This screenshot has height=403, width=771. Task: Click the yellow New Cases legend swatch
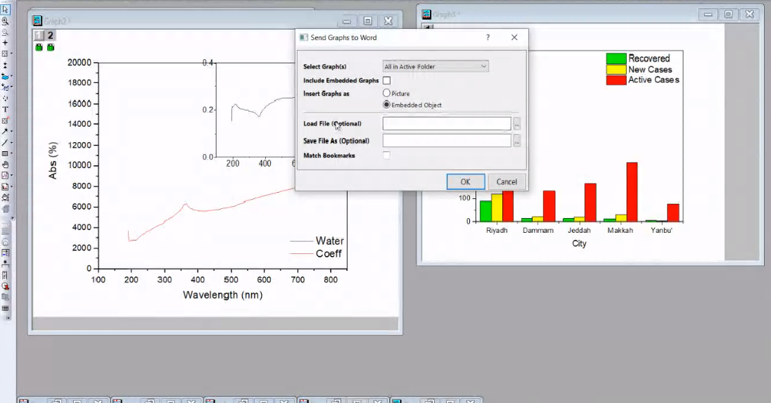(616, 70)
